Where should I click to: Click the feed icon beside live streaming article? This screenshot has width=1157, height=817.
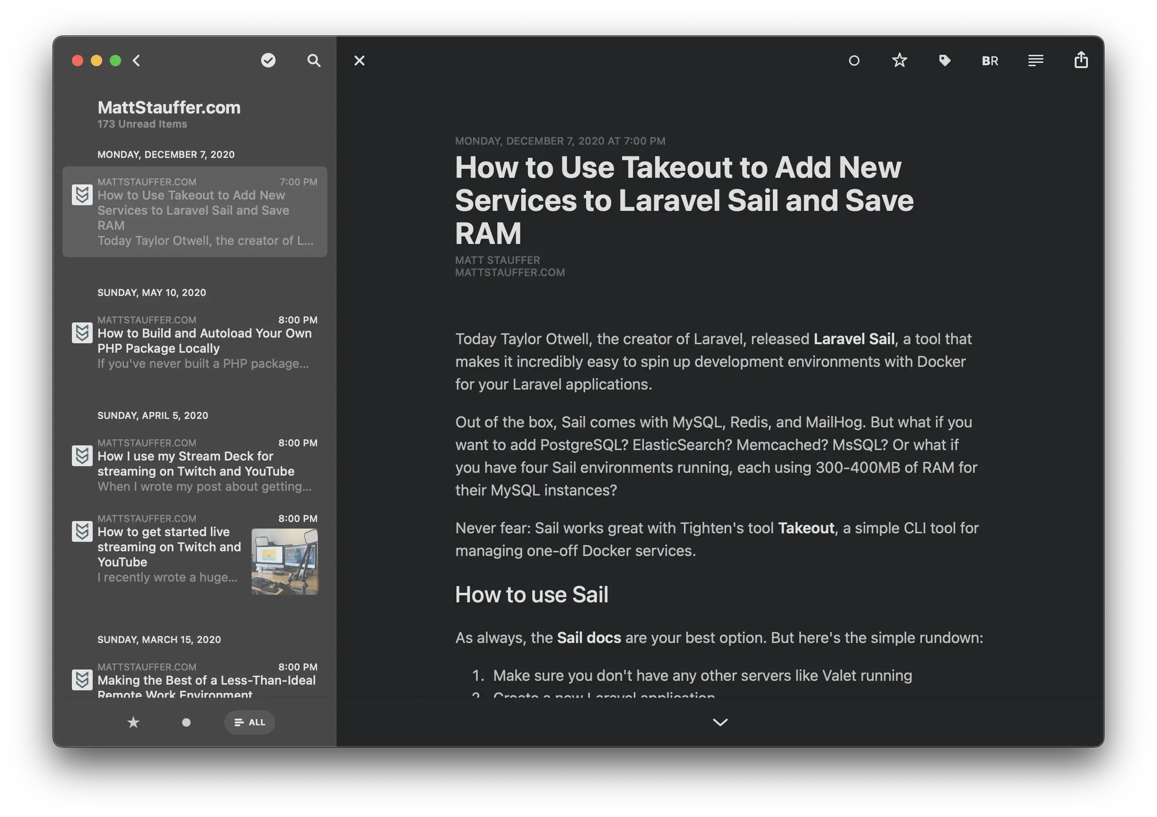(82, 531)
